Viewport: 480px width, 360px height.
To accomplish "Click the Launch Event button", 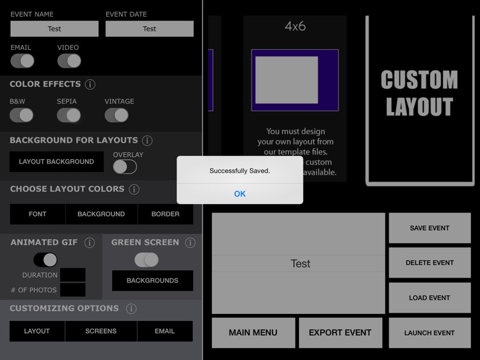I will tap(430, 333).
